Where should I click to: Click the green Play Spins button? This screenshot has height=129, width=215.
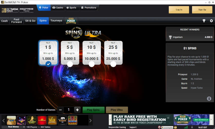[x=94, y=110]
